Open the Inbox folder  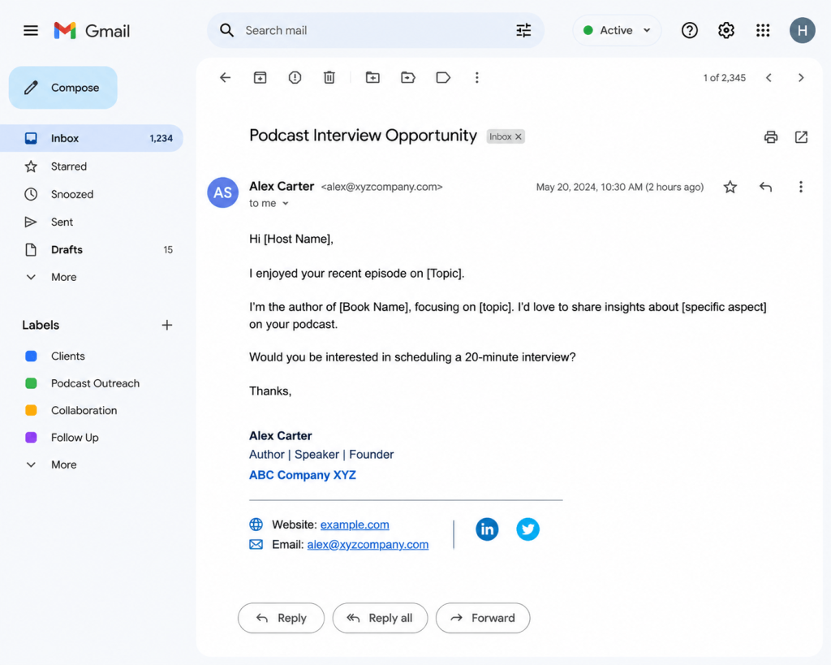point(91,138)
